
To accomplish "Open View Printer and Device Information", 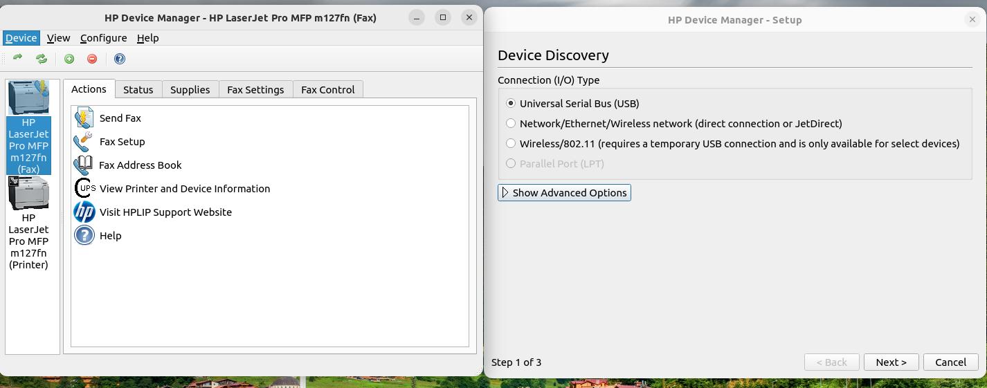I will click(184, 189).
